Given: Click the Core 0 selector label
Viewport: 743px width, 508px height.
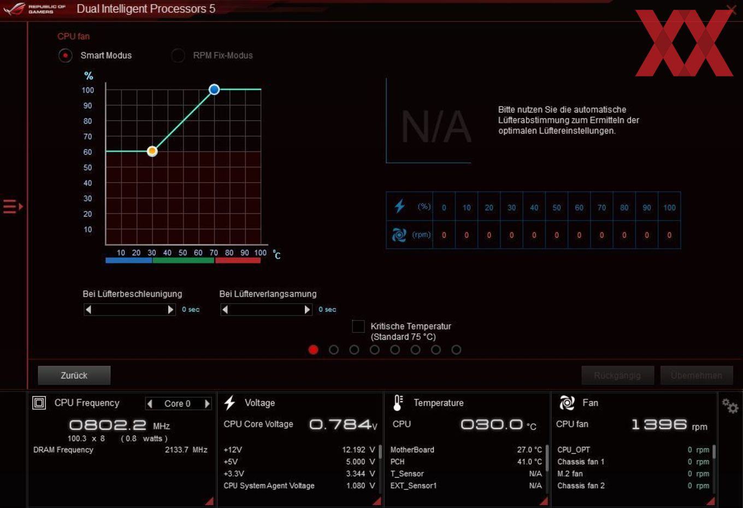Looking at the screenshot, I should click(178, 404).
